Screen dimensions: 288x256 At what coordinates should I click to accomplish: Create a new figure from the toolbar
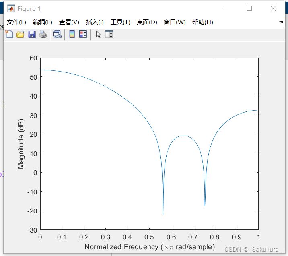pyautogui.click(x=9, y=34)
